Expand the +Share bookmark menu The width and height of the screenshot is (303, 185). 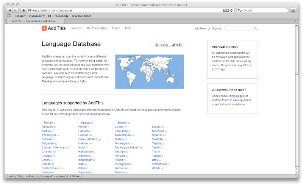coord(20,16)
